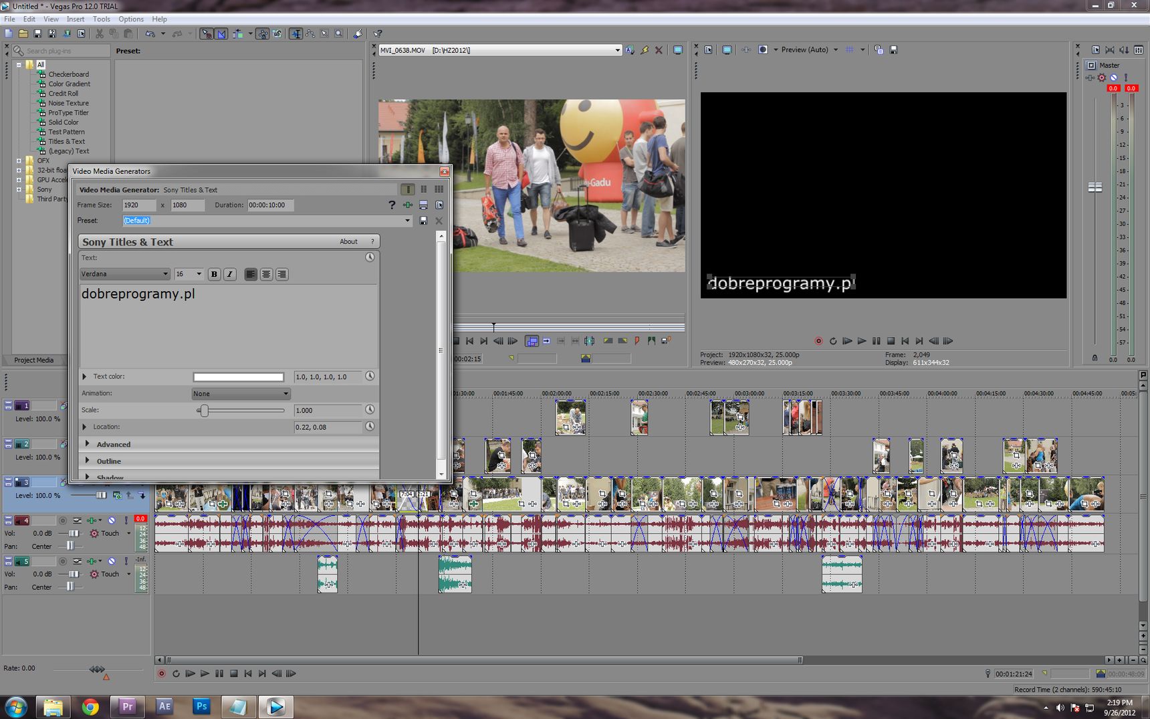Select Credit Roll in generators list
The width and height of the screenshot is (1150, 719).
coord(63,94)
